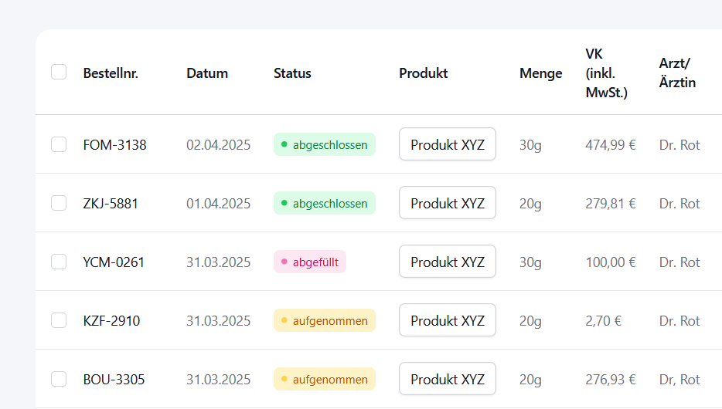Click the VK (inkl. MwSt.) column header
Image resolution: width=722 pixels, height=409 pixels.
pos(606,73)
